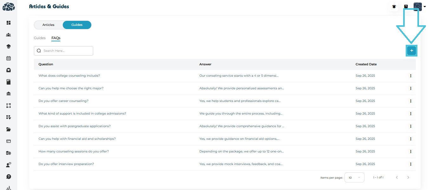Go to next page of results
432x190 pixels.
tap(408, 178)
